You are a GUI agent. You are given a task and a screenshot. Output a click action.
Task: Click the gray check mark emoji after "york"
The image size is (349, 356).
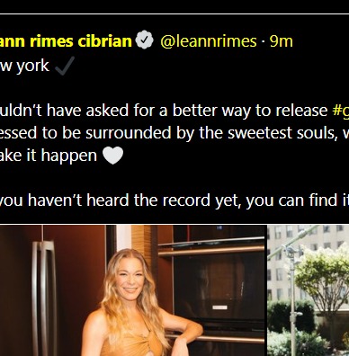pos(65,66)
